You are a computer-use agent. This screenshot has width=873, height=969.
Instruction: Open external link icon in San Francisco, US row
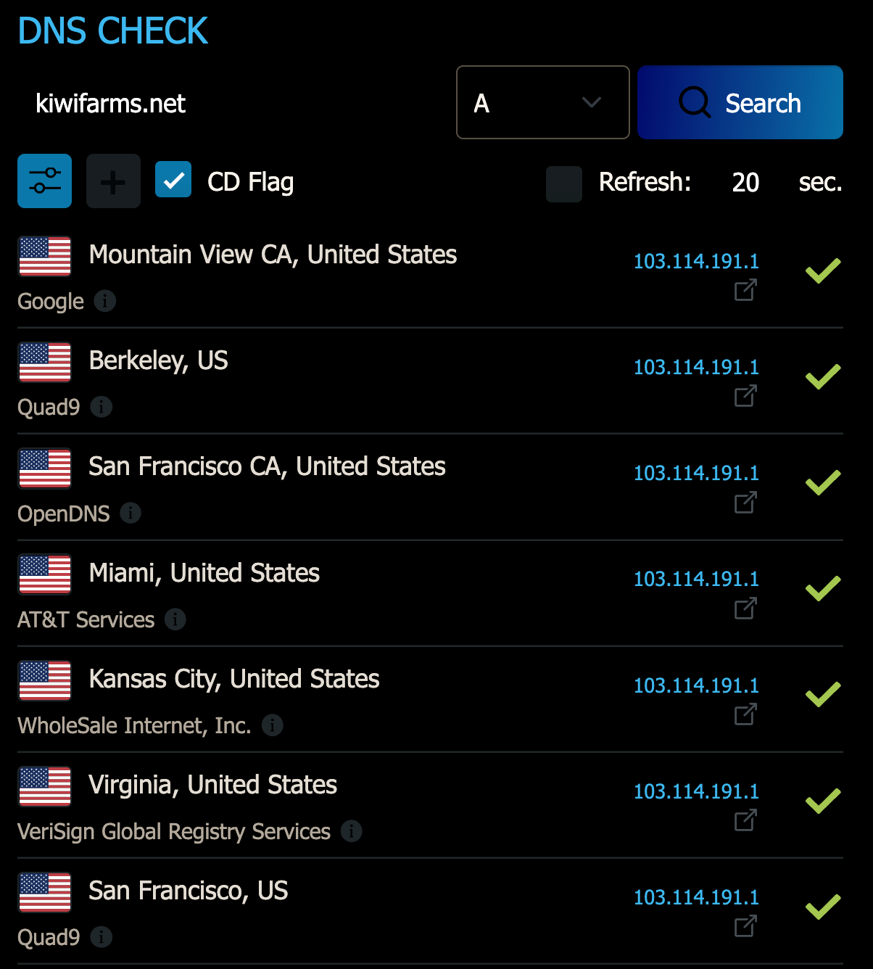745,926
